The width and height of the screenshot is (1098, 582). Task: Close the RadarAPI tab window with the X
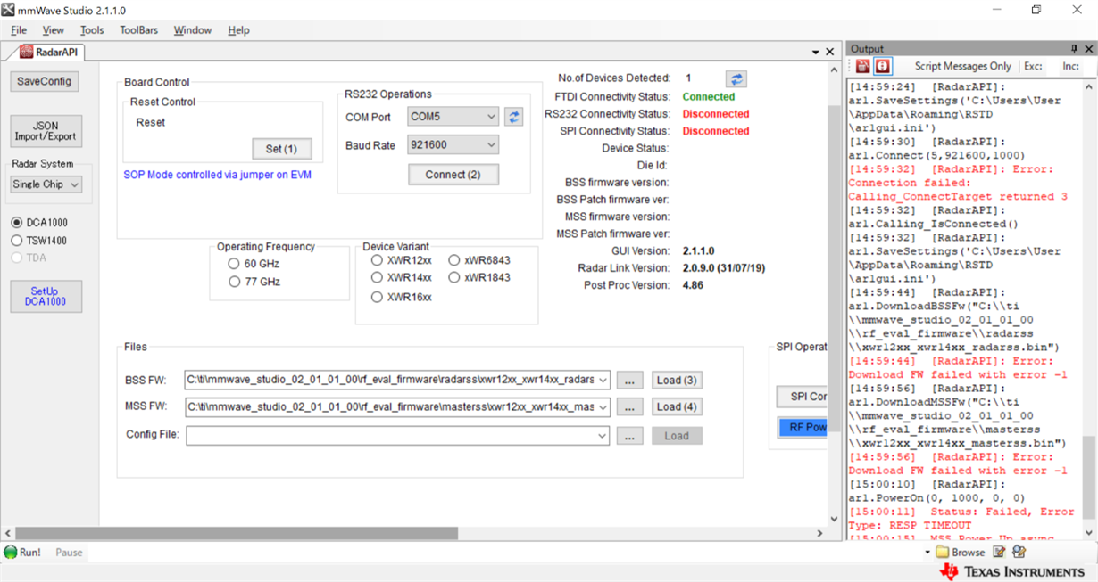pos(830,53)
